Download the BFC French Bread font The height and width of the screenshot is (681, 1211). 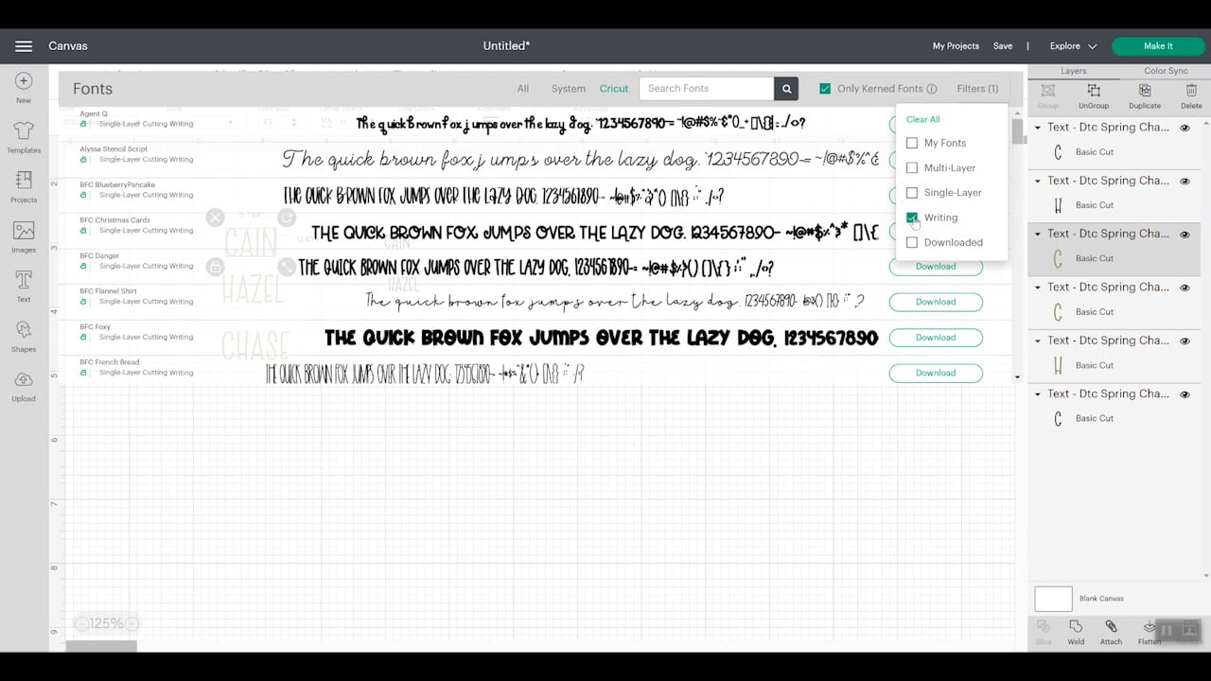click(936, 373)
